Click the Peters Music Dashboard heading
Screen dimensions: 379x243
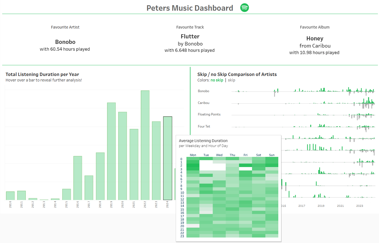190,8
